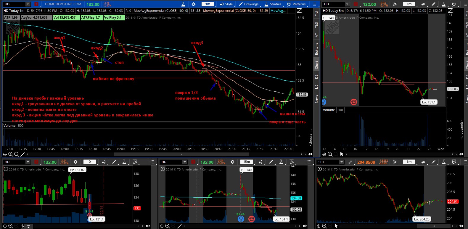
Task: Open candle style icon in the HD daily chart
Action: [x=104, y=162]
